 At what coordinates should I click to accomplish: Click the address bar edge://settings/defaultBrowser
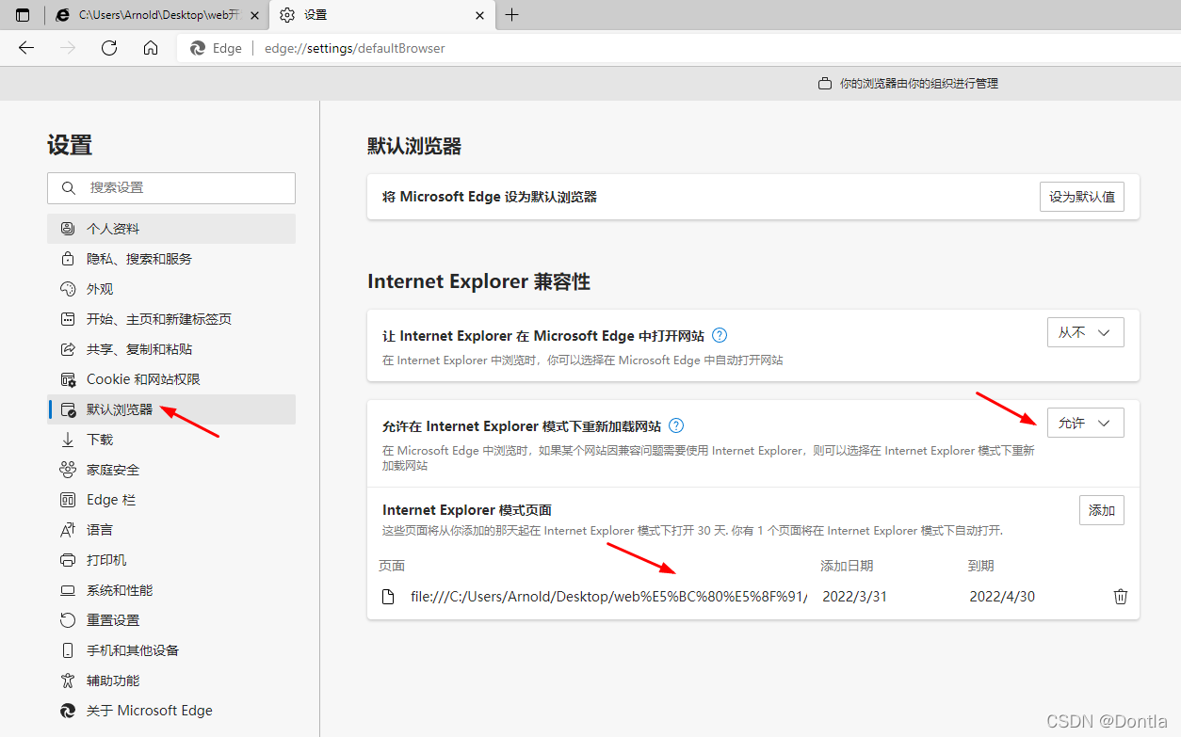[678, 48]
